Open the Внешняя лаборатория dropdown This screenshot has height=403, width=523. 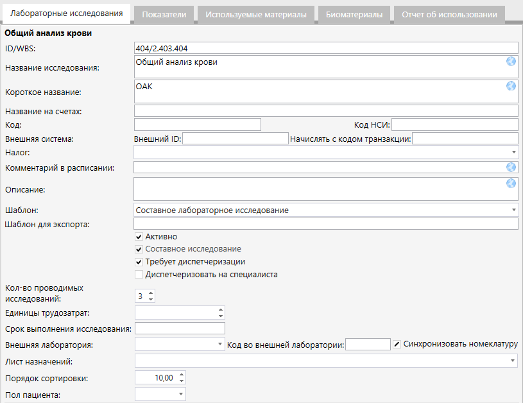point(220,345)
